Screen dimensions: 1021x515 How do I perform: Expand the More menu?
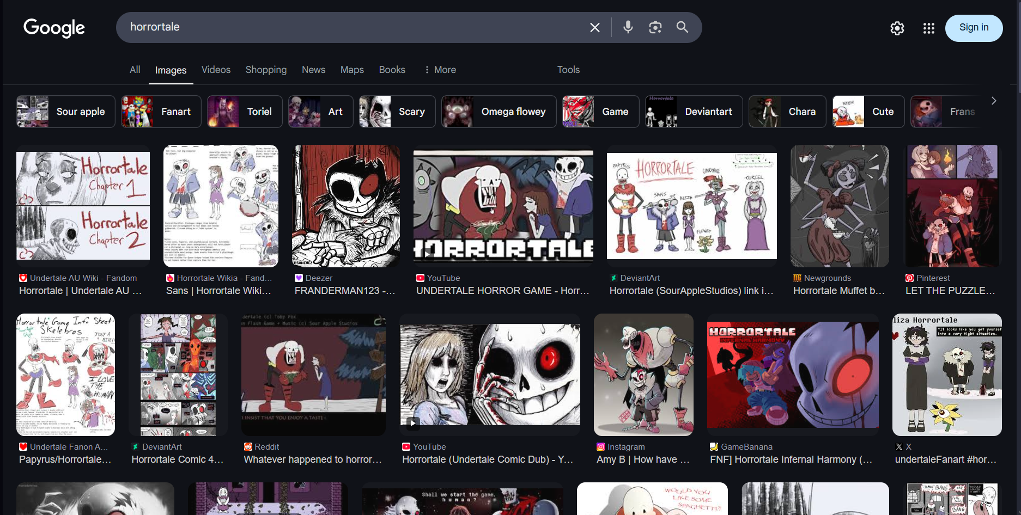[x=440, y=70]
